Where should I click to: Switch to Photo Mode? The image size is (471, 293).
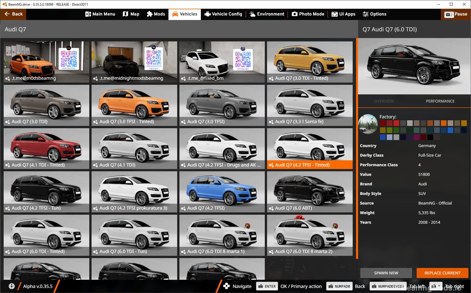pyautogui.click(x=308, y=14)
